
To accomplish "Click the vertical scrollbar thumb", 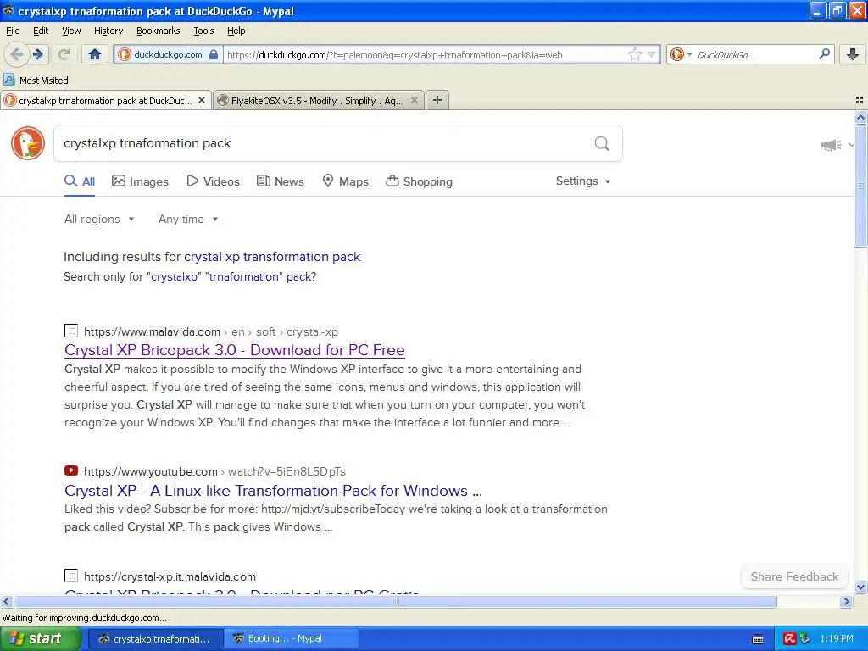I will click(x=860, y=186).
